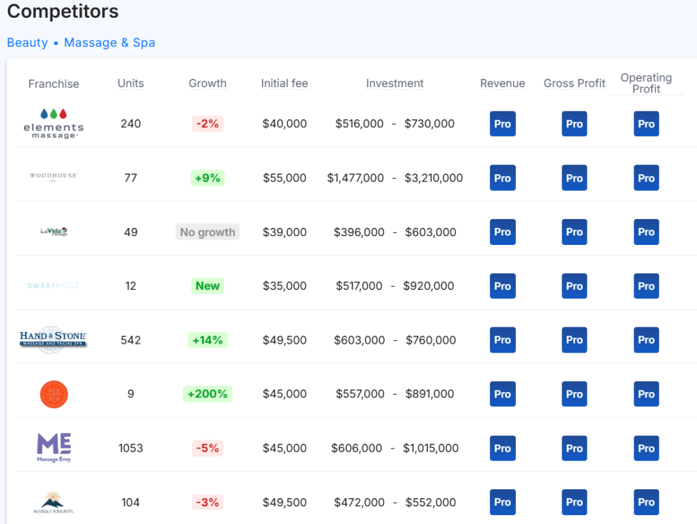Click Pro button for Elements Massage gross profit
This screenshot has width=697, height=524.
(574, 124)
